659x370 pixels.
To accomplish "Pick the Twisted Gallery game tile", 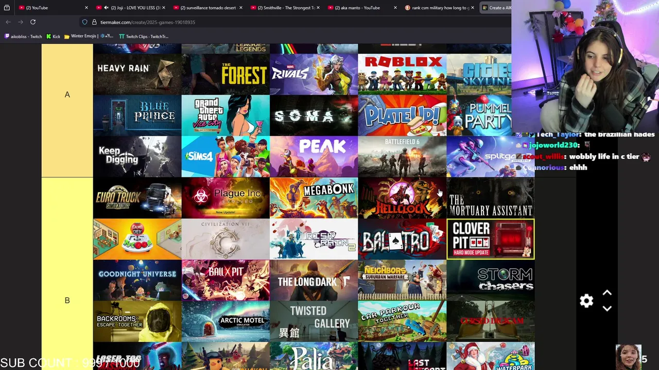I will [314, 321].
